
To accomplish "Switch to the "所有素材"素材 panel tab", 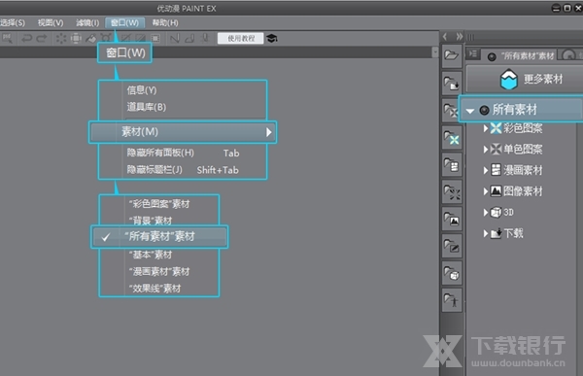I will click(521, 56).
